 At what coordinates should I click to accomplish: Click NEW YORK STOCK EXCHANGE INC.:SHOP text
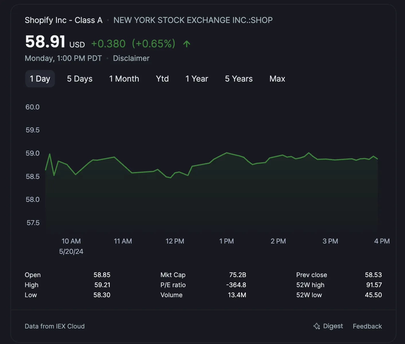(x=193, y=20)
